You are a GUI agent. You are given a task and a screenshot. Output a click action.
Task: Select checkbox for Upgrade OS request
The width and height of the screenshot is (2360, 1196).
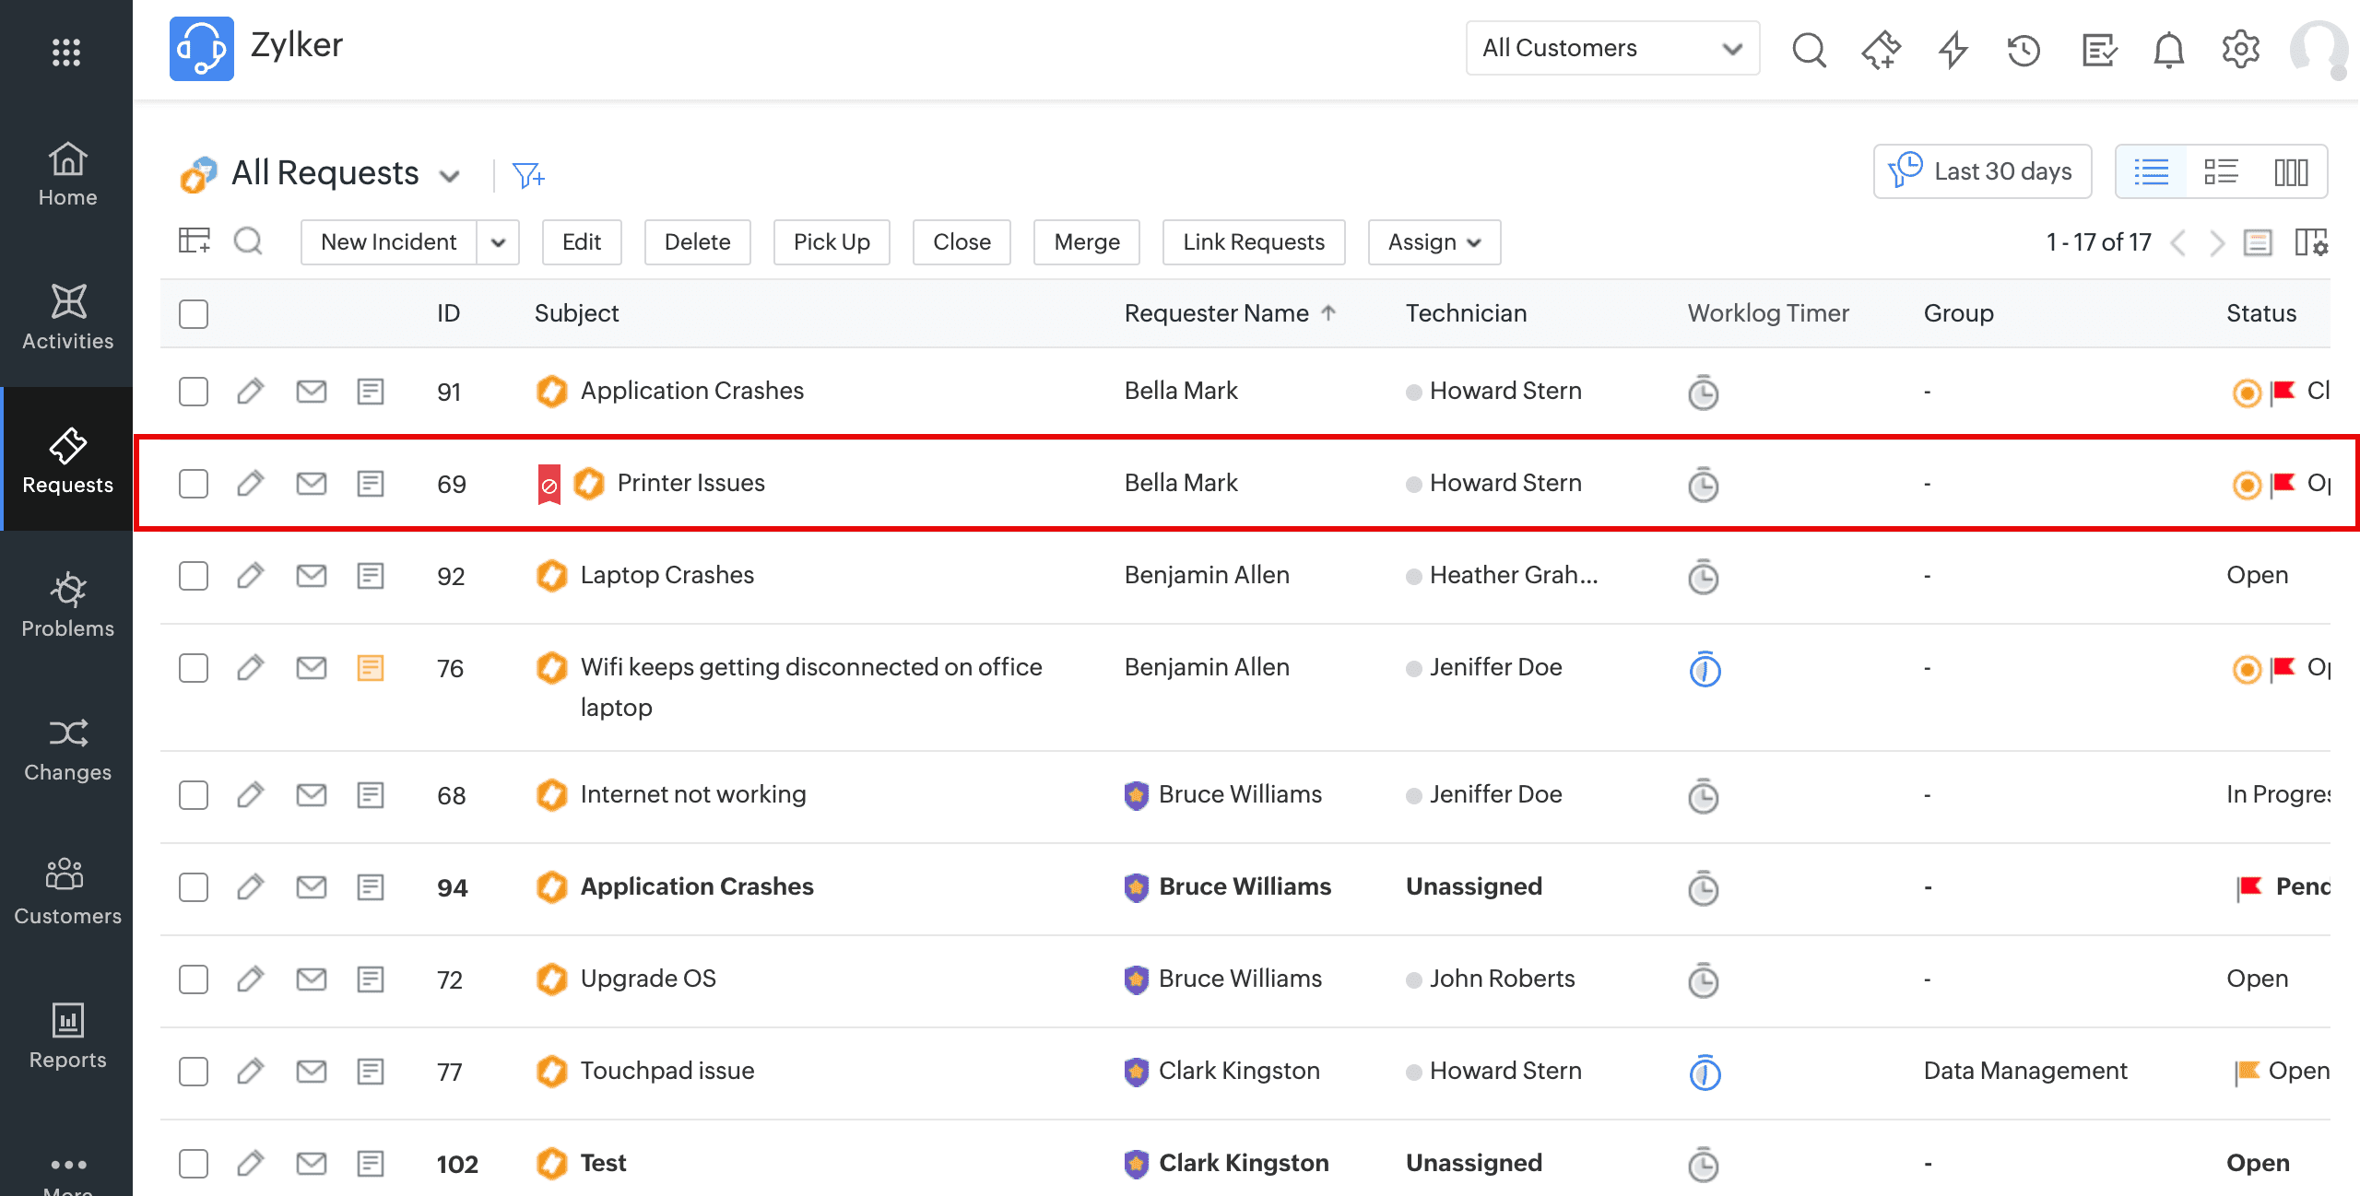pyautogui.click(x=194, y=979)
